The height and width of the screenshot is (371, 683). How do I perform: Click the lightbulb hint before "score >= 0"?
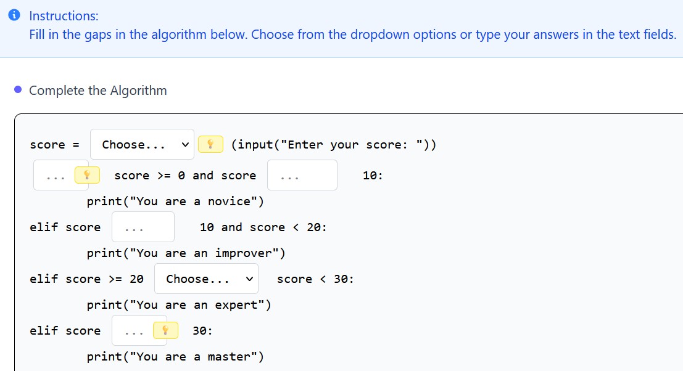pos(87,176)
